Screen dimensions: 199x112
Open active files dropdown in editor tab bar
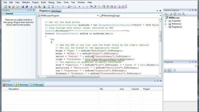click(157, 11)
